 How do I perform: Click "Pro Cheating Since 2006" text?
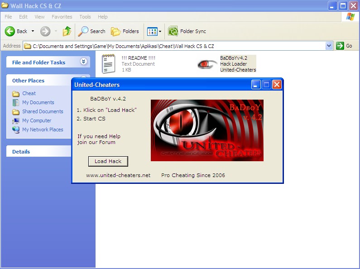point(193,175)
